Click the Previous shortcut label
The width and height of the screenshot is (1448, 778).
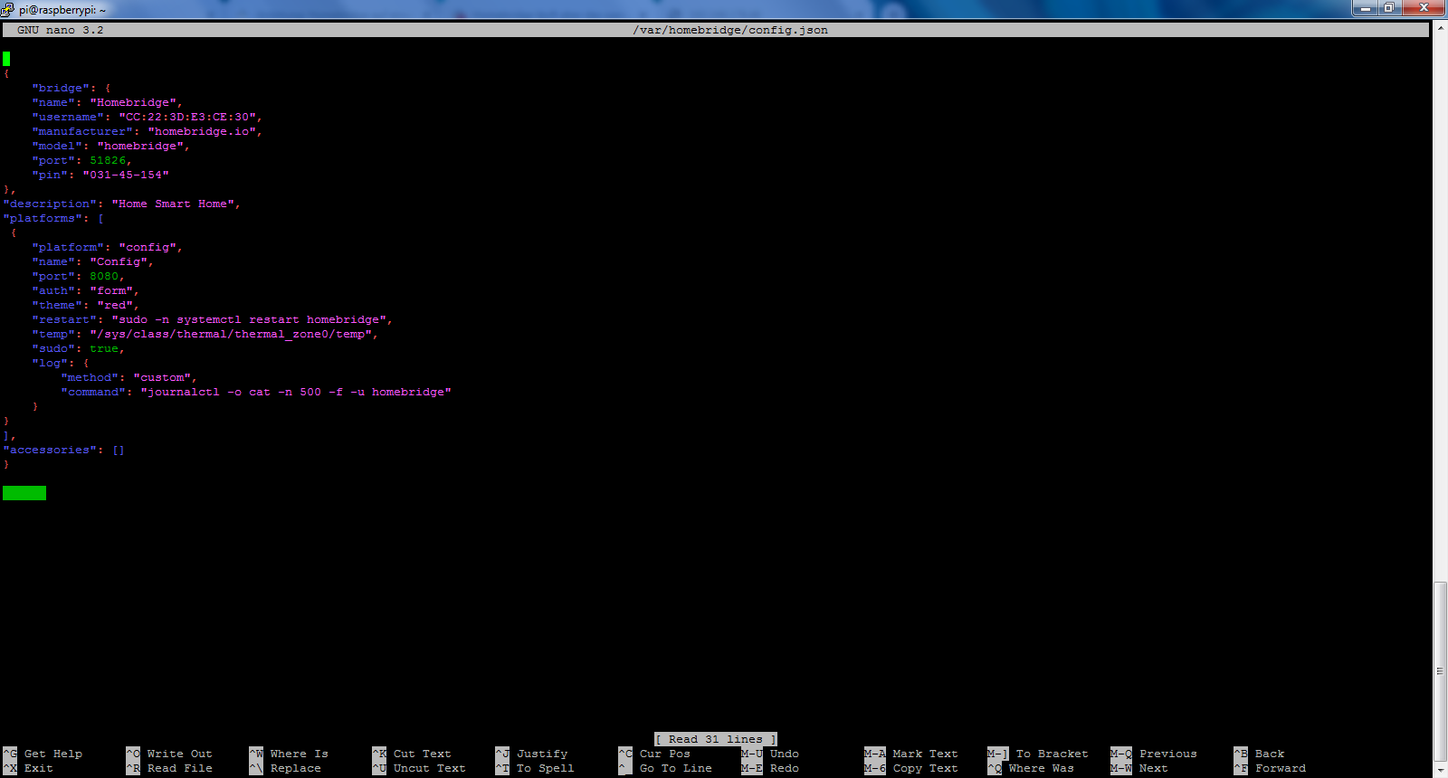[1168, 754]
